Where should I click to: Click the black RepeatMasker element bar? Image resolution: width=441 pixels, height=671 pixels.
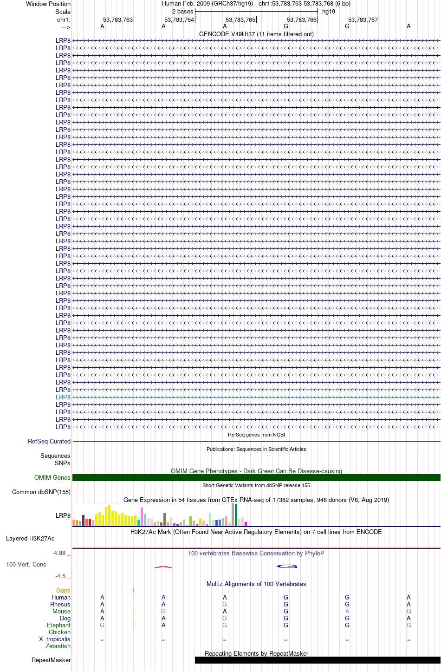tap(318, 660)
